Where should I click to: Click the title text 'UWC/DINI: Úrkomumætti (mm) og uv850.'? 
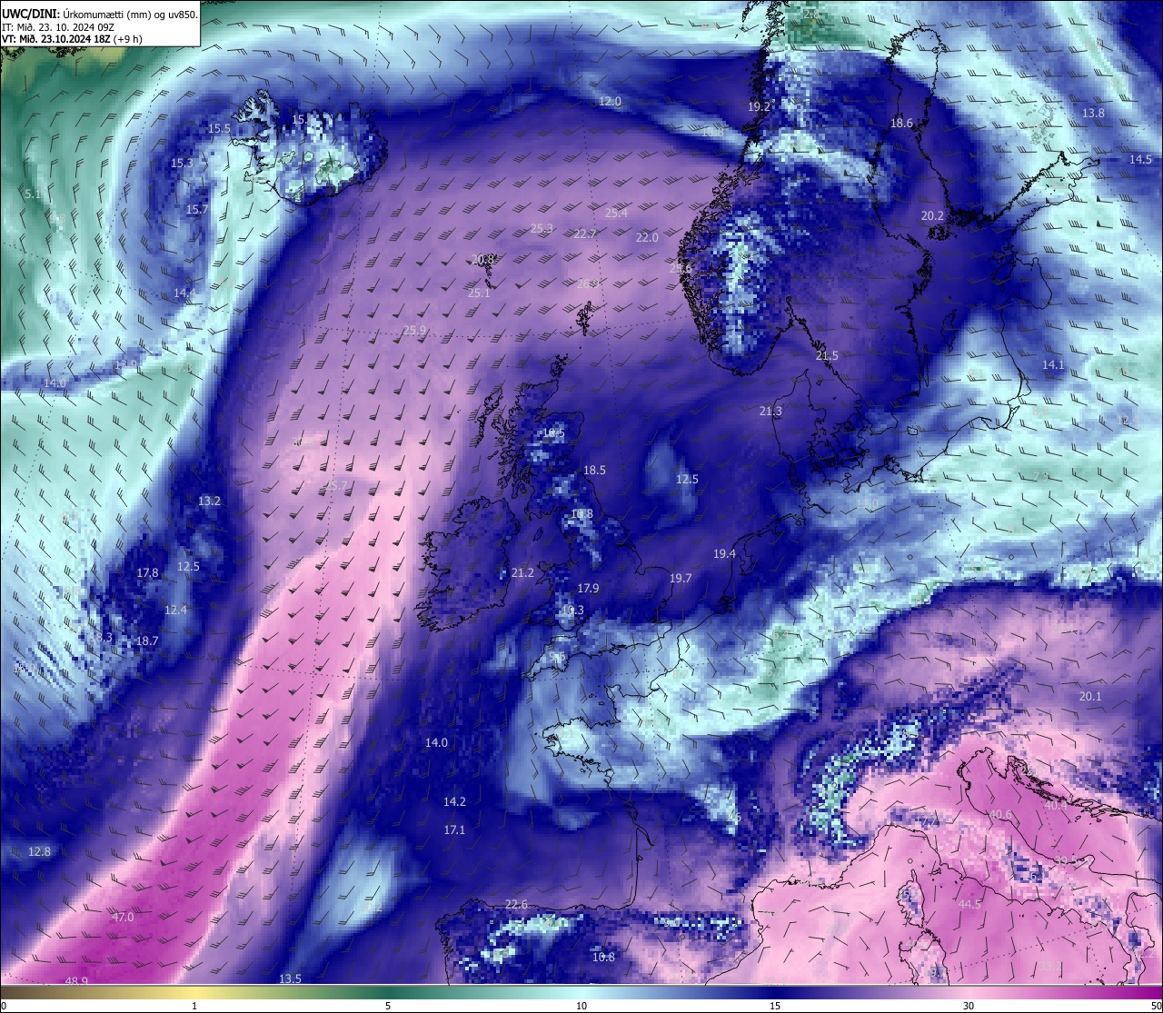100,15
